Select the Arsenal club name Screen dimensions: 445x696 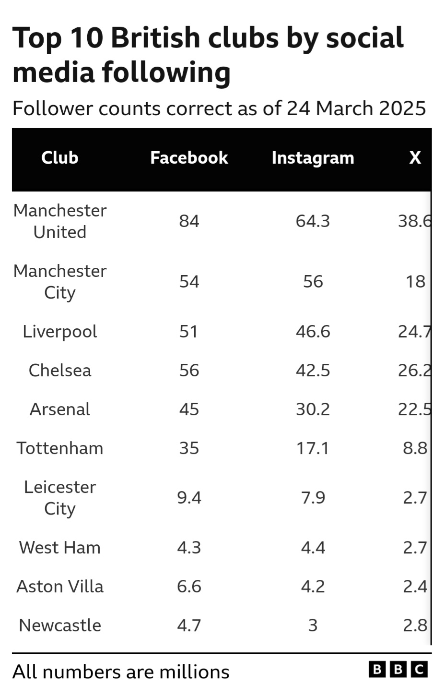pos(60,409)
